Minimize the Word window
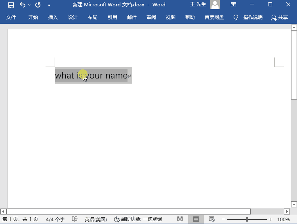This screenshot has width=297, height=224. 252,4
